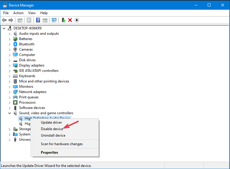Open the blue Help question-mark icon
Viewport: 230px width, 169px height.
click(x=38, y=20)
